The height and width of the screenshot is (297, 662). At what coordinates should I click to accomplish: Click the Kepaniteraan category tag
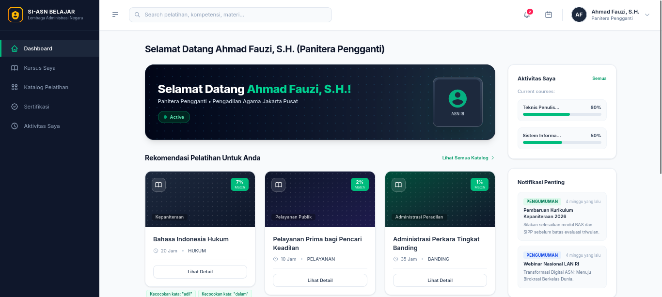[170, 217]
